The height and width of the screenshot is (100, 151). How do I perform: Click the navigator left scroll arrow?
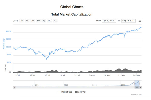click(14, 87)
